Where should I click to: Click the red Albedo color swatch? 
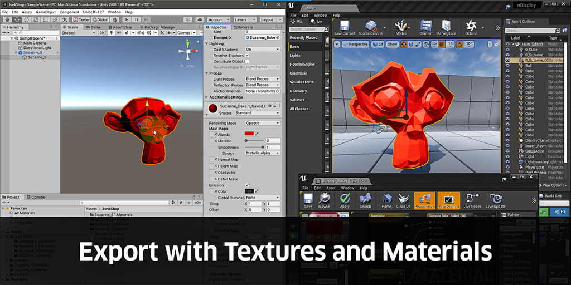point(249,134)
